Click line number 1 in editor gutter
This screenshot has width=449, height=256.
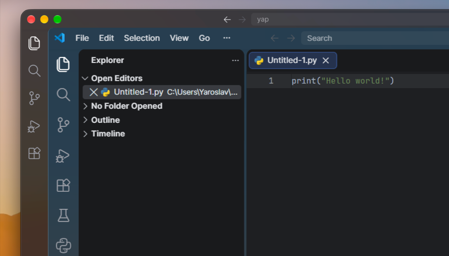tap(271, 81)
